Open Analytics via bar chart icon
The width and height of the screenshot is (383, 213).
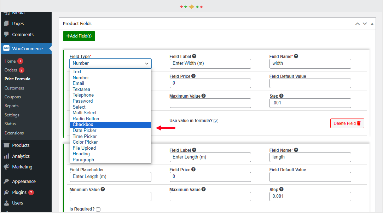click(x=7, y=156)
